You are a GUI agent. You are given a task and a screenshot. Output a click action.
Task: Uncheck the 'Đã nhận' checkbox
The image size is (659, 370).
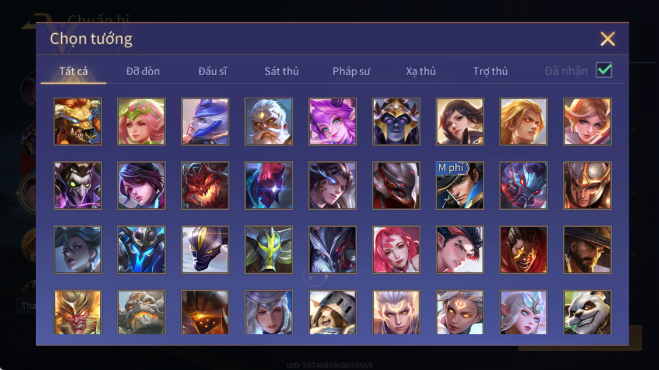pyautogui.click(x=604, y=70)
